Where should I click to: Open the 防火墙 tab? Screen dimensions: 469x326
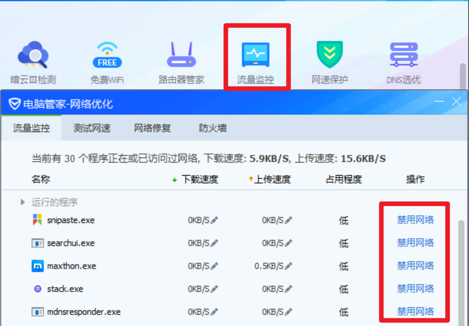tap(213, 128)
